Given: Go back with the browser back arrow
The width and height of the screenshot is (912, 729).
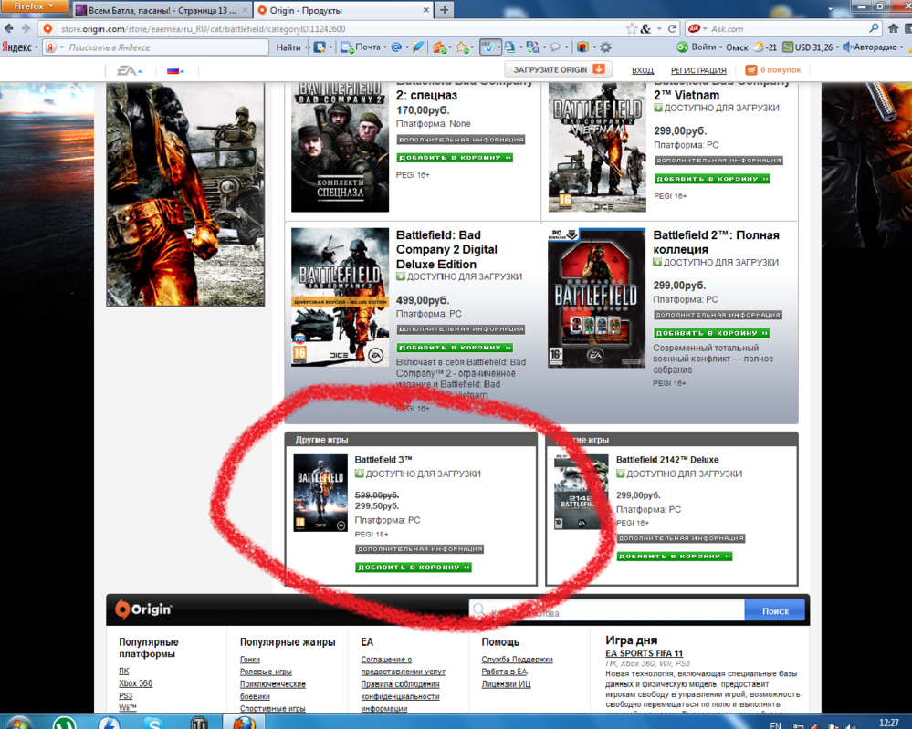Looking at the screenshot, I should pyautogui.click(x=9, y=28).
